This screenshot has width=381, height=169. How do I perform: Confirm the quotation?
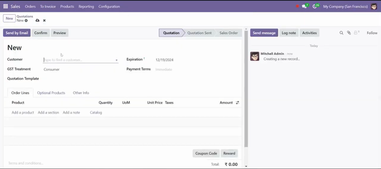pos(41,33)
